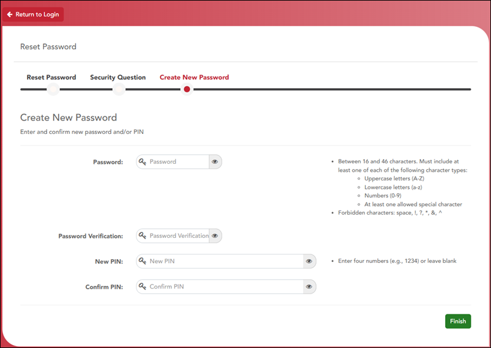This screenshot has height=348, width=491.
Task: Click the 'Password:' field label
Action: [108, 162]
